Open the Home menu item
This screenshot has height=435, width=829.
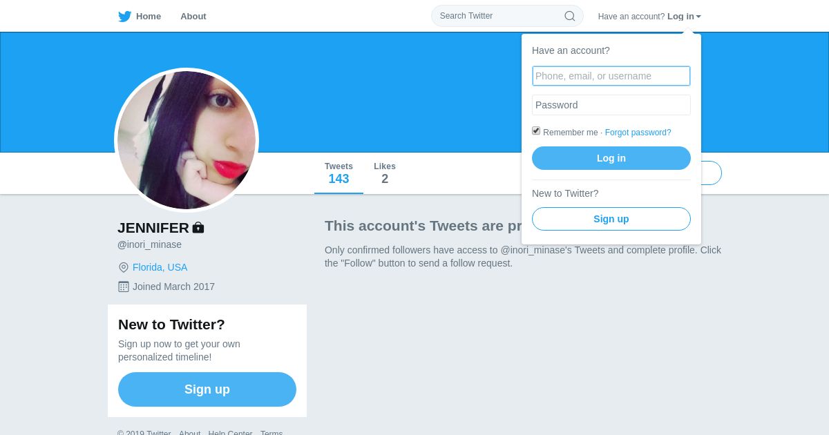point(148,17)
